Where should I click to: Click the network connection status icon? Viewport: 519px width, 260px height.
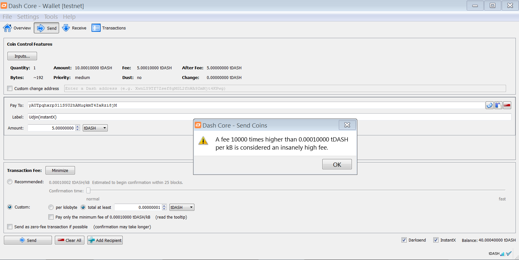502,254
